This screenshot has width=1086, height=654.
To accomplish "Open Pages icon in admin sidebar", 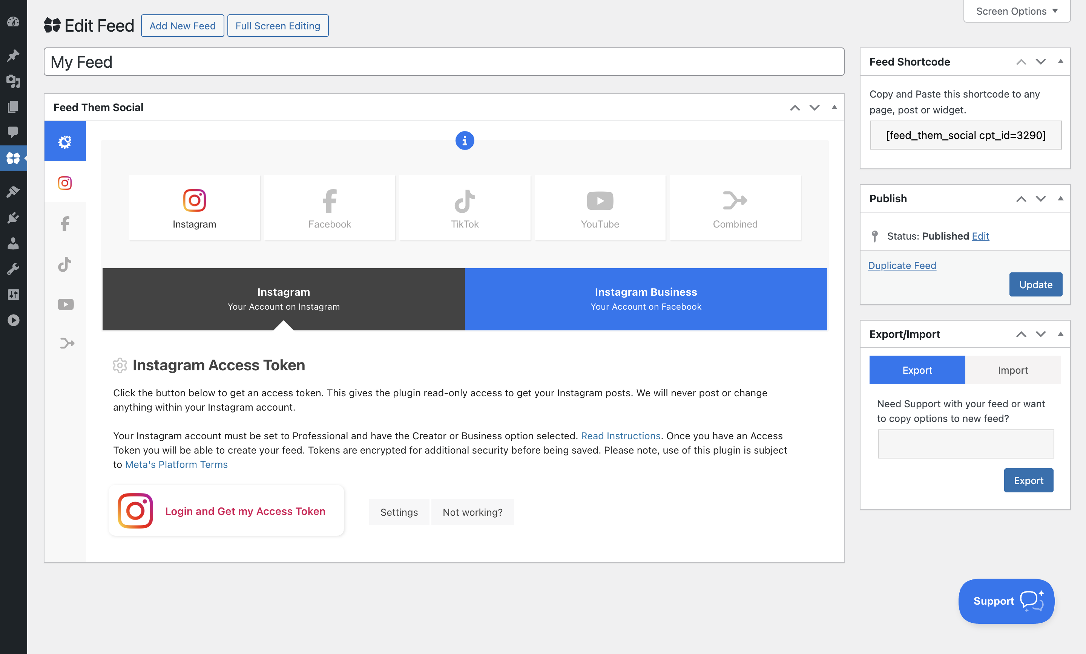I will [13, 107].
